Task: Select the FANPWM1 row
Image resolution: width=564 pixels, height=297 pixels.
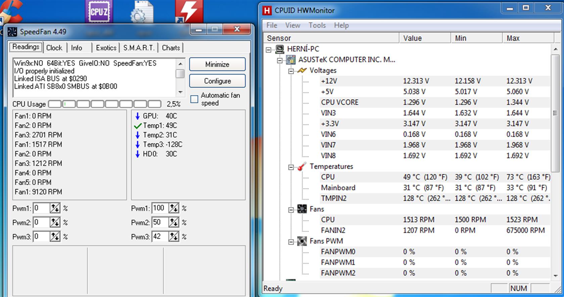Action: [x=435, y=262]
